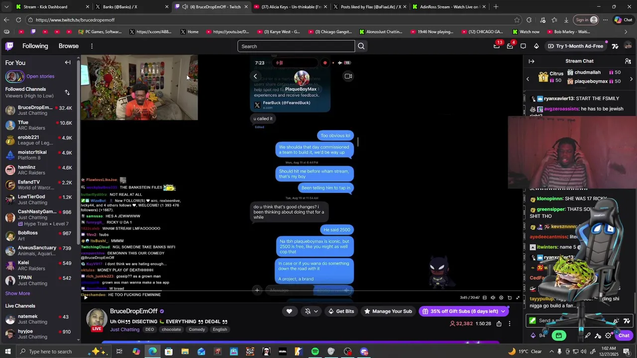Open 7TV emote menu in chat input
This screenshot has width=637, height=358.
(627, 321)
